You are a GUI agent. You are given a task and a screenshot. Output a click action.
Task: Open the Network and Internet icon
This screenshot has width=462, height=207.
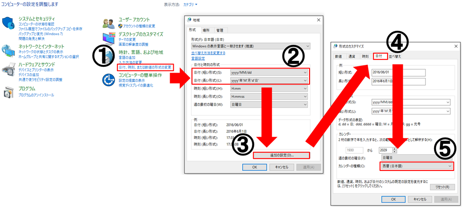click(x=8, y=51)
